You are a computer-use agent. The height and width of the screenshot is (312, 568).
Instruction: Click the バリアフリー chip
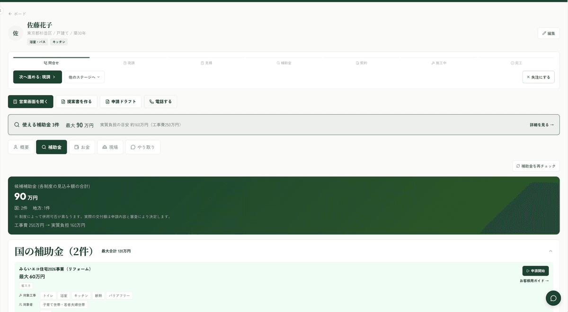(x=119, y=295)
